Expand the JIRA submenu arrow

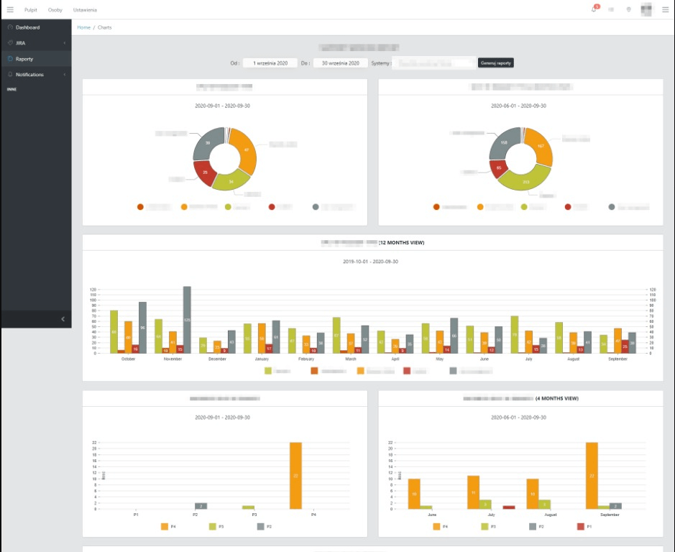[x=65, y=43]
